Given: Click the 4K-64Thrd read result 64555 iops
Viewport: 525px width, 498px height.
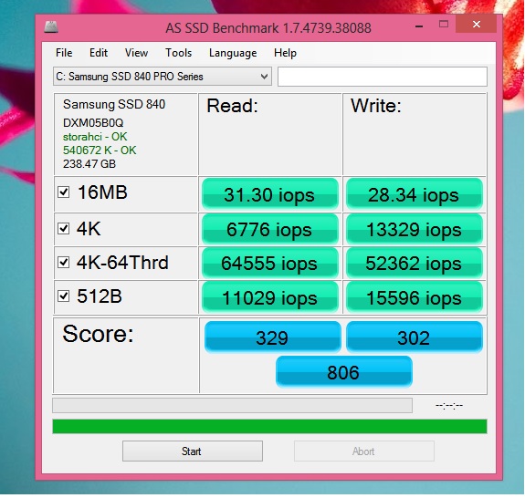Looking at the screenshot, I should (270, 263).
